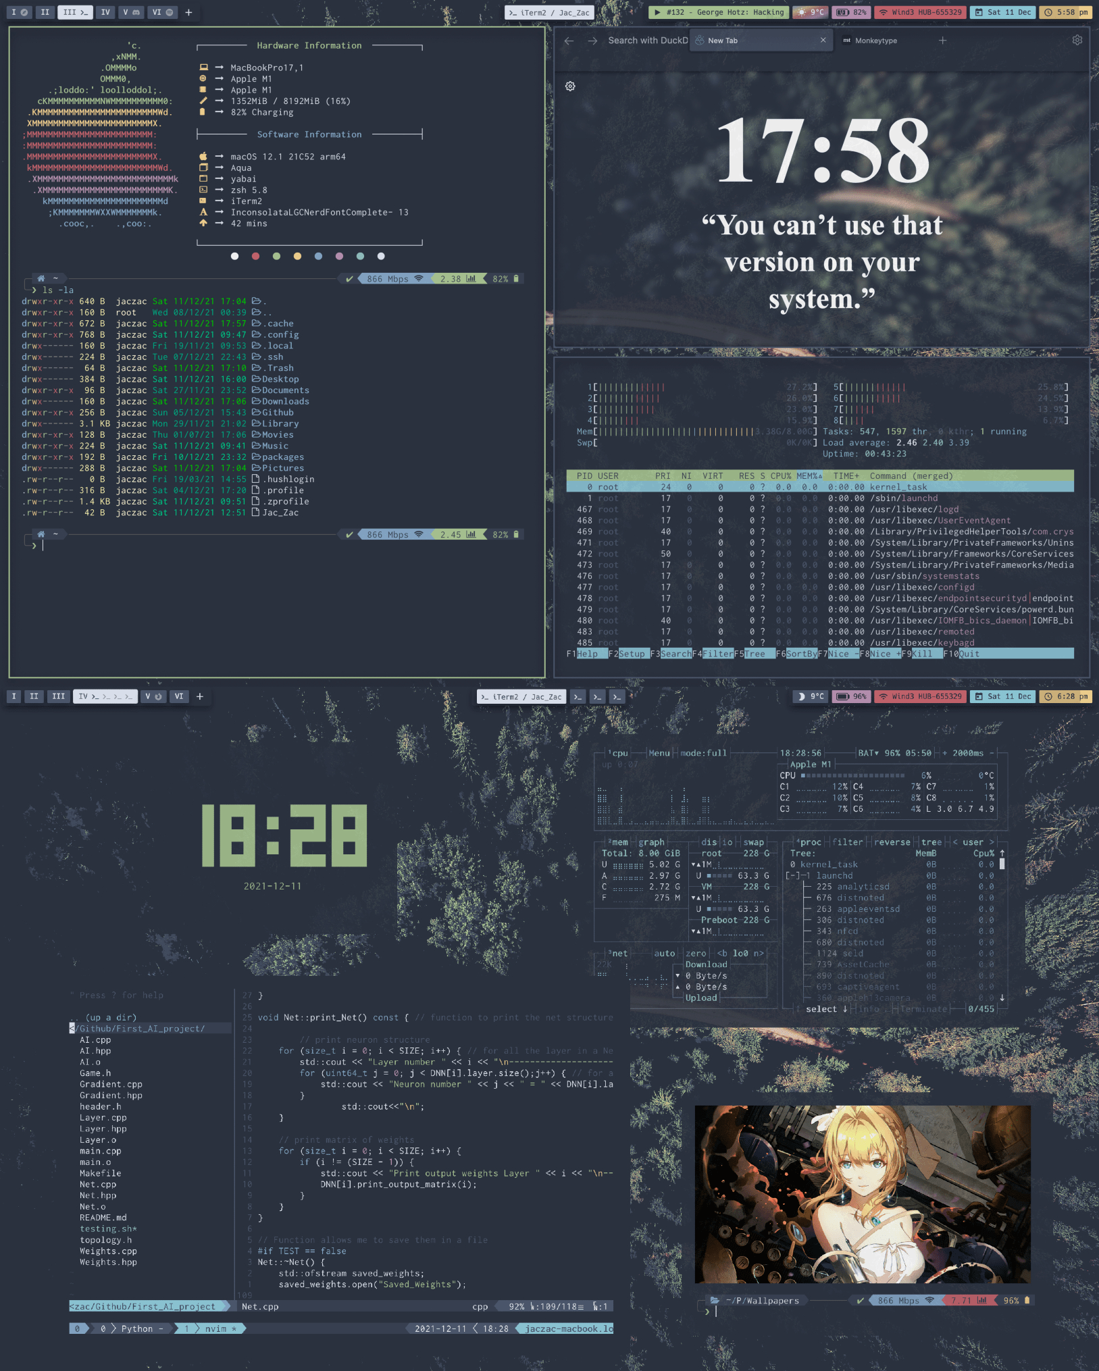This screenshot has width=1099, height=1371.
Task: Click folder icon next to Github
Action: 257,412
